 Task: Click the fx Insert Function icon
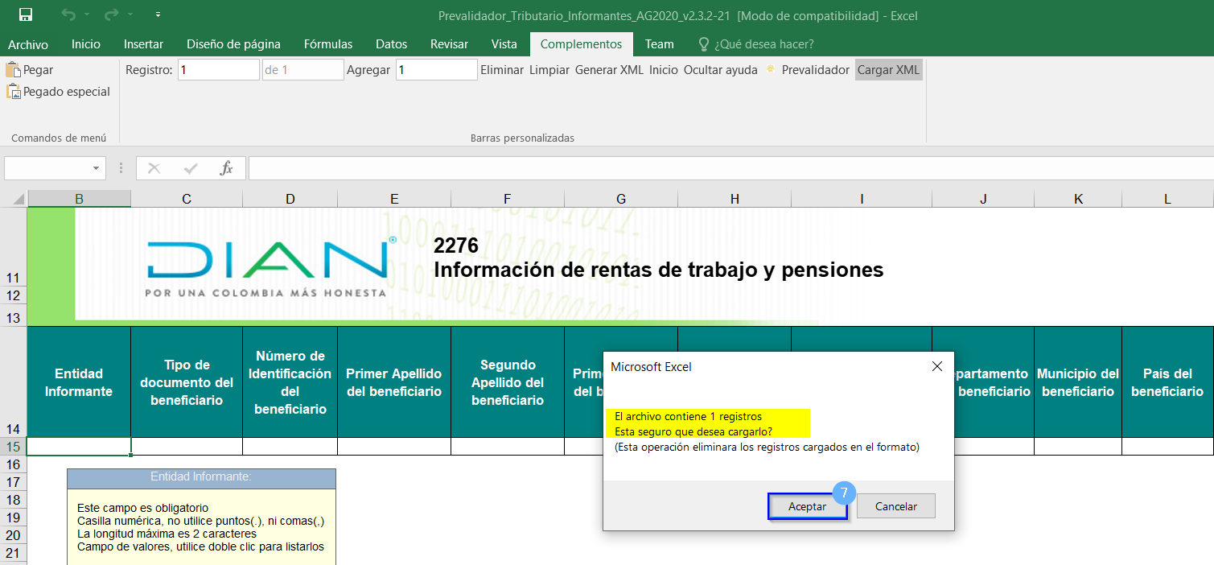click(227, 168)
